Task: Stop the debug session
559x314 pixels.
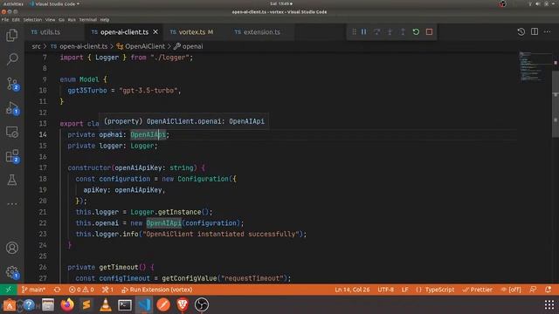Action: (x=429, y=32)
